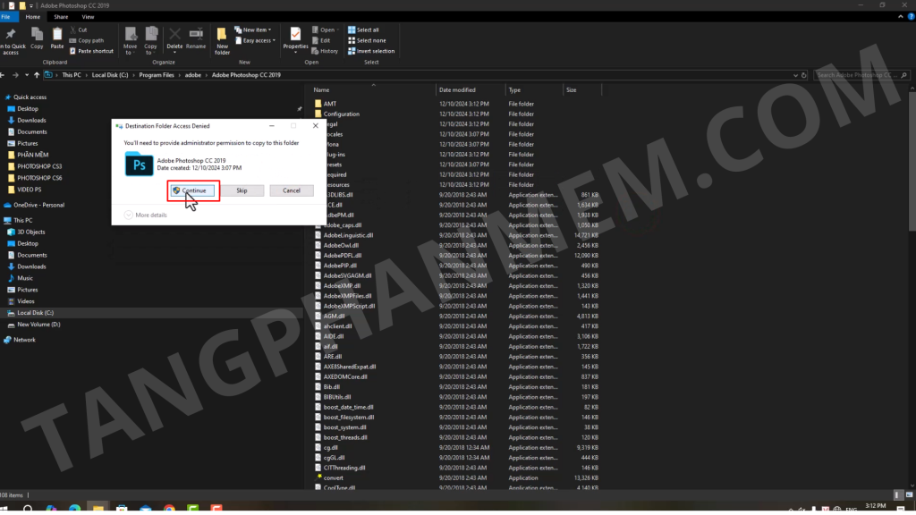The width and height of the screenshot is (916, 515).
Task: Sort files by the Date modified column
Action: click(457, 90)
